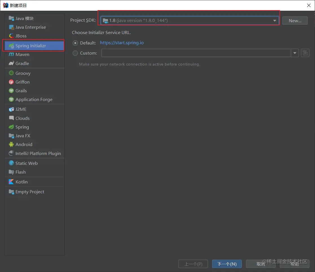
Task: Click the Application Forge icon
Action: tap(11, 99)
